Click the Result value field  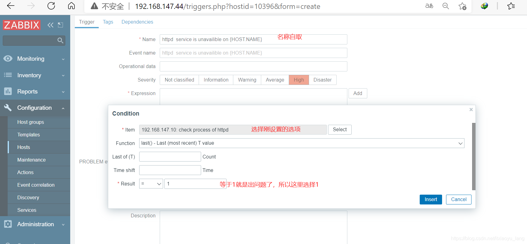coord(195,184)
